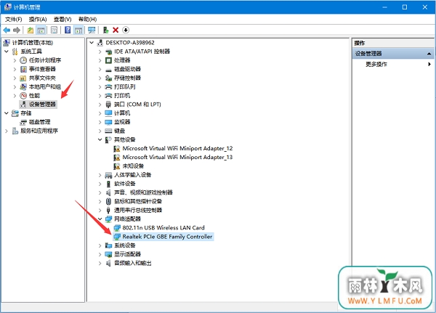Viewport: 436px width, 313px height.
Task: Click the Scan for hardware changes monitor icon
Action: pyautogui.click(x=92, y=30)
